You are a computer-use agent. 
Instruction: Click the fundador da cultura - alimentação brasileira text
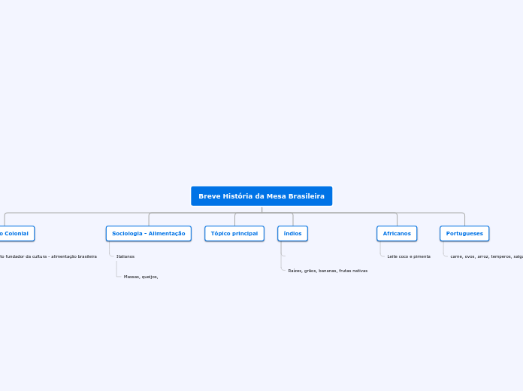[x=48, y=256]
